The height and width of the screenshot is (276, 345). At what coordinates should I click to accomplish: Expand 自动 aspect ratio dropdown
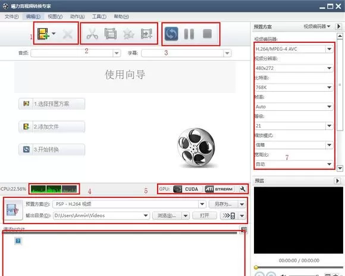(x=329, y=164)
